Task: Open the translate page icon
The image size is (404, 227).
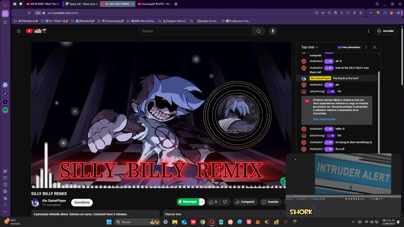Action: pos(335,13)
